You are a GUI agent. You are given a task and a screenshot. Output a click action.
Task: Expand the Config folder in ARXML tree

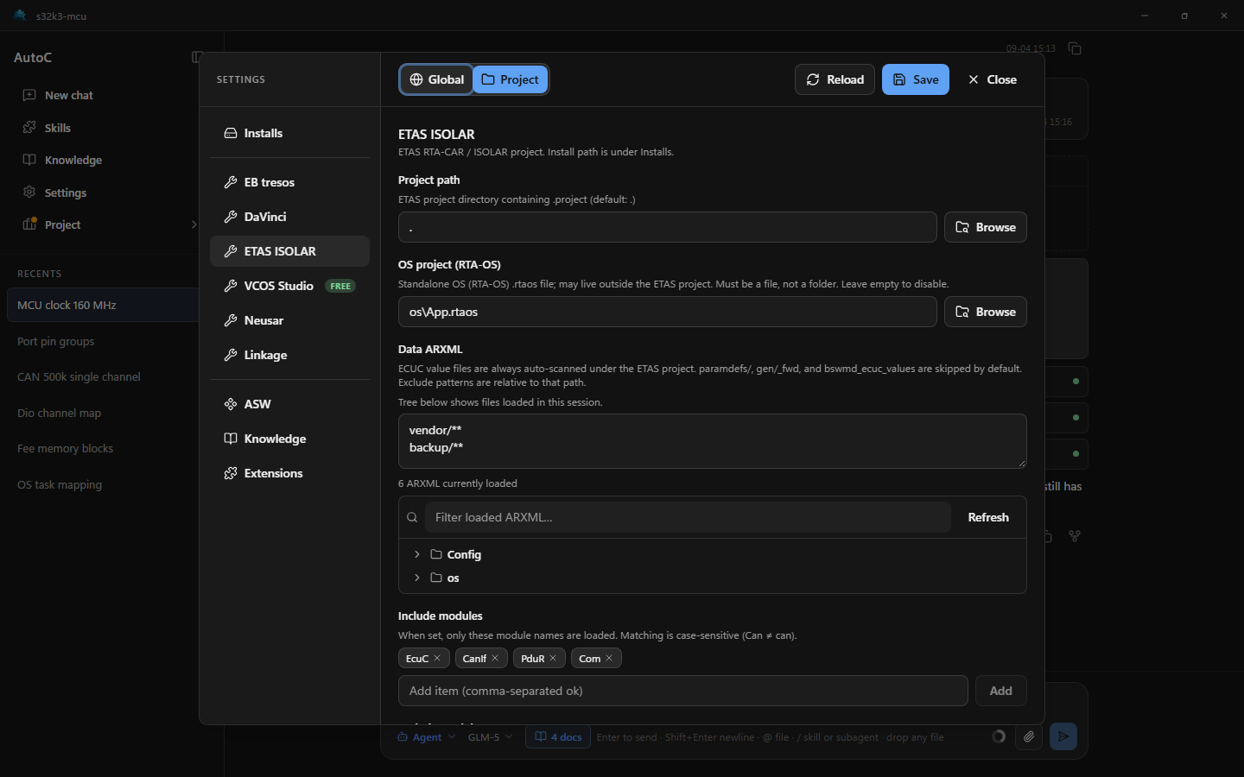tap(417, 554)
